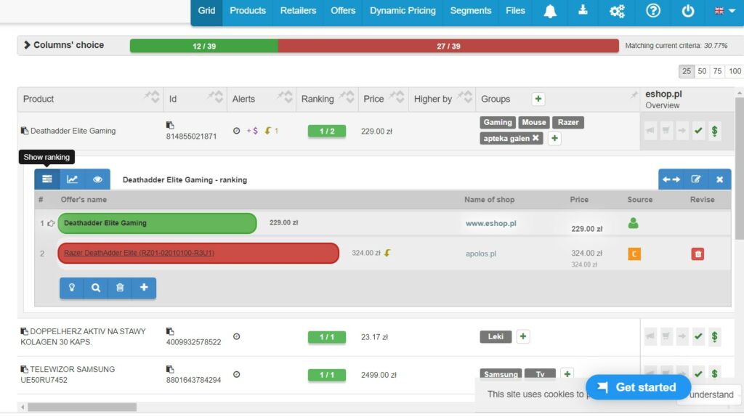Screen dimensions: 744x417
Task: Copy the 814855021871 id icon
Action: tap(170, 125)
